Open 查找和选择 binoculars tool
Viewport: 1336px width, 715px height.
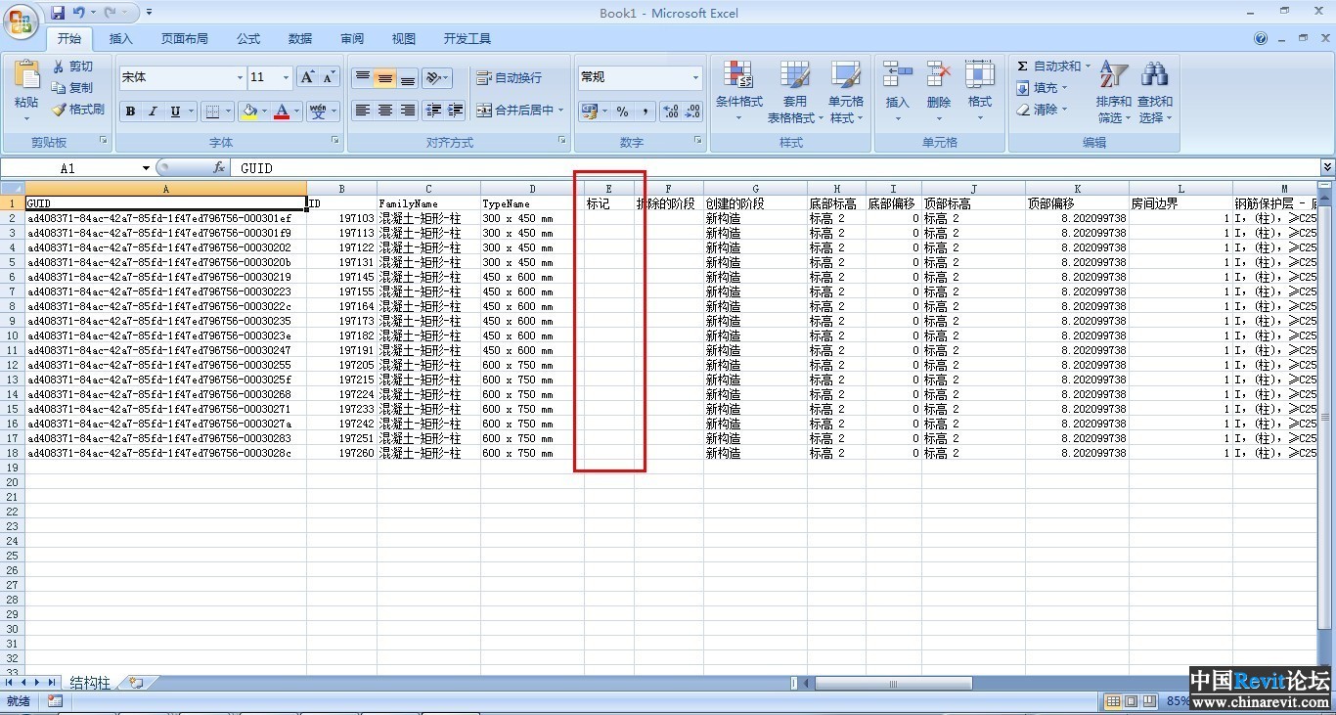(x=1154, y=91)
